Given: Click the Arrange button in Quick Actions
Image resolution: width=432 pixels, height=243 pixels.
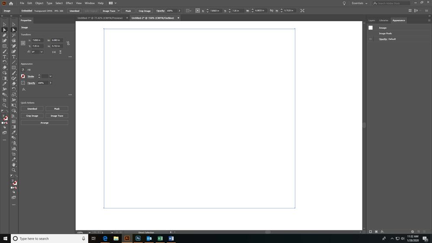Looking at the screenshot, I should [45, 123].
